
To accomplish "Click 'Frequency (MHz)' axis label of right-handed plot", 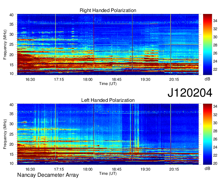I will point(5,44).
